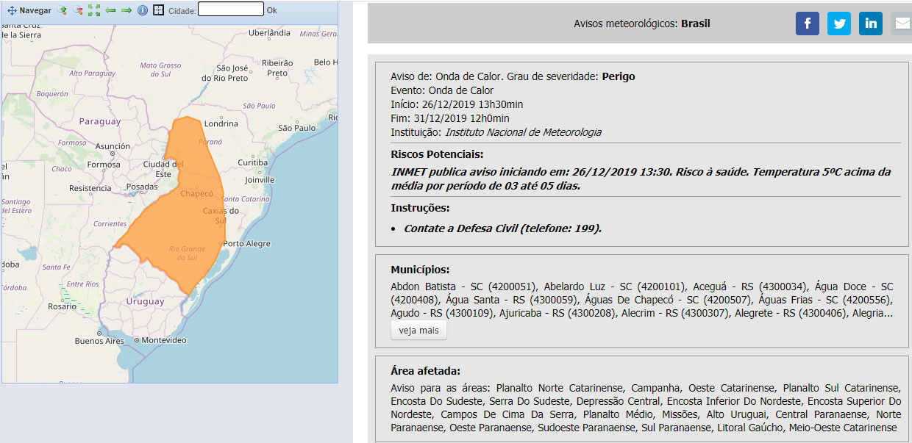This screenshot has height=443, width=912.
Task: Click Porto Alegre label on map
Action: coord(246,244)
